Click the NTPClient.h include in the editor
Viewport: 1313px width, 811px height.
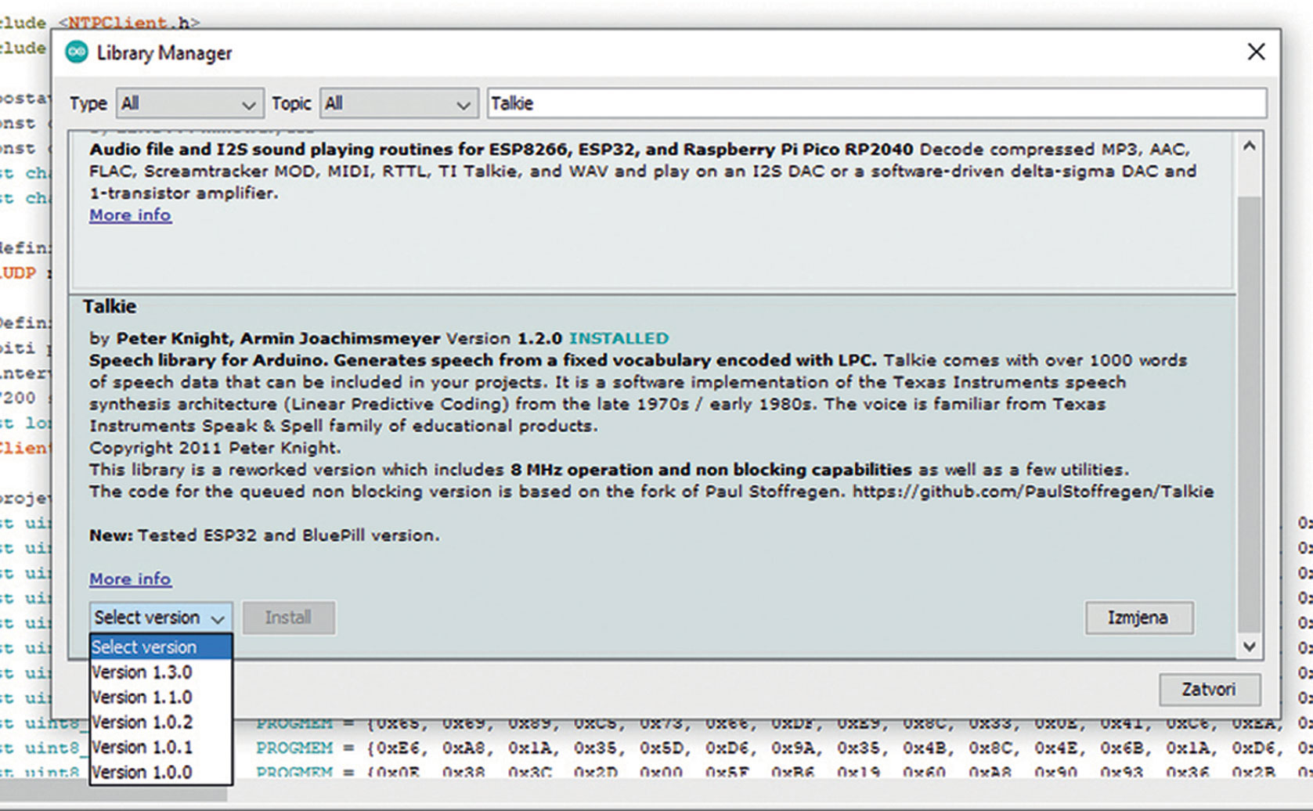128,22
